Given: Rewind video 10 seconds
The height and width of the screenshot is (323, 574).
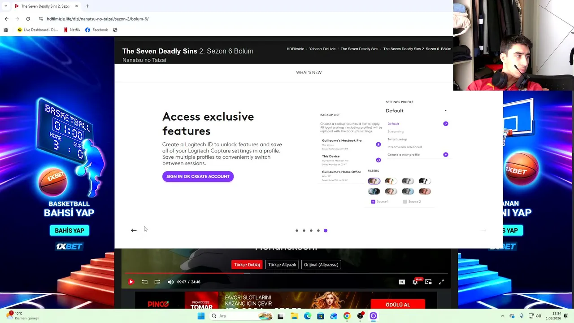Looking at the screenshot, I should click(x=144, y=282).
